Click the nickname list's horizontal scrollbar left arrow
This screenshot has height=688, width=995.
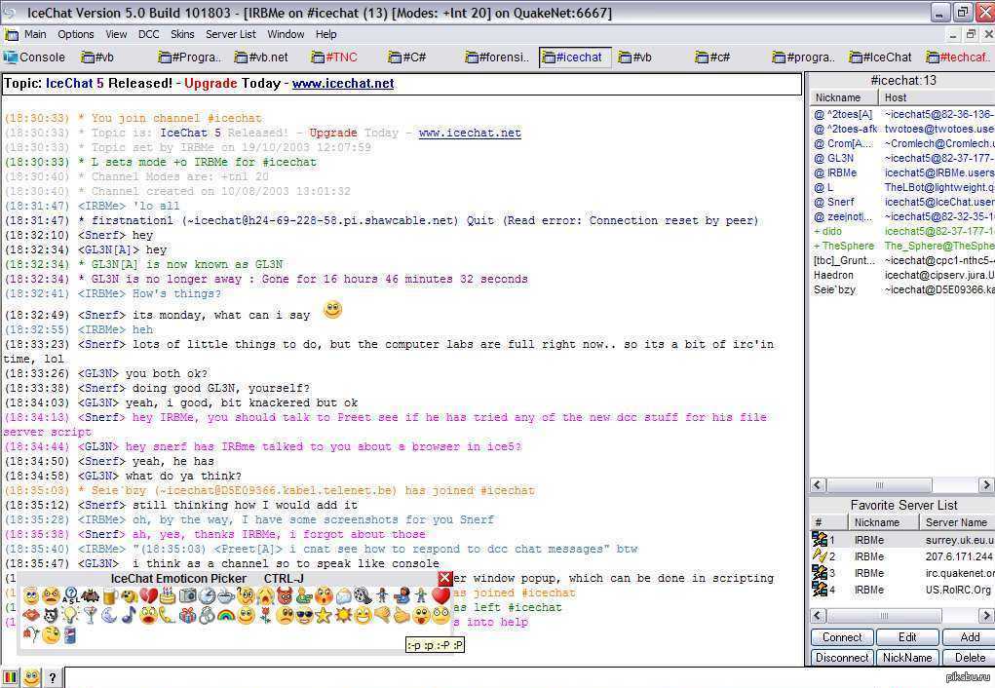[x=818, y=485]
